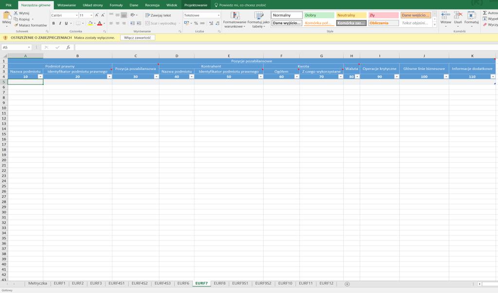Viewport: 498px width, 293px height.
Task: Increase decimal places icon
Action: click(211, 23)
